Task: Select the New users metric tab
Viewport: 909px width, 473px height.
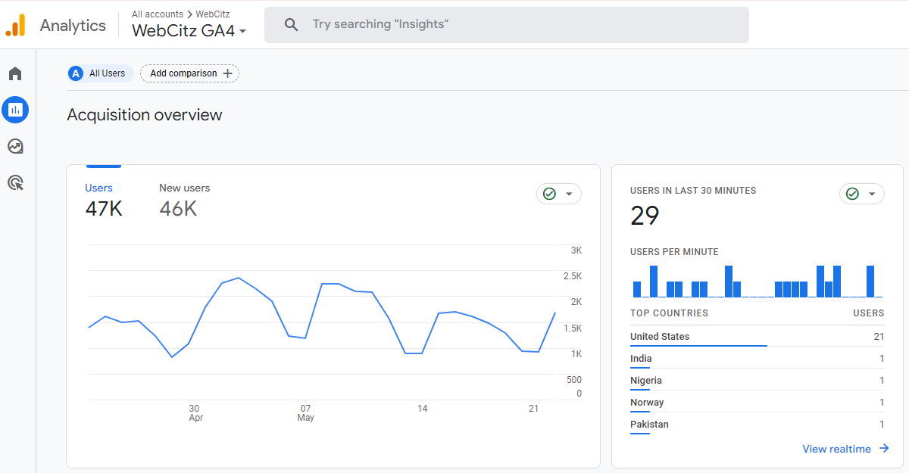Action: click(x=185, y=201)
